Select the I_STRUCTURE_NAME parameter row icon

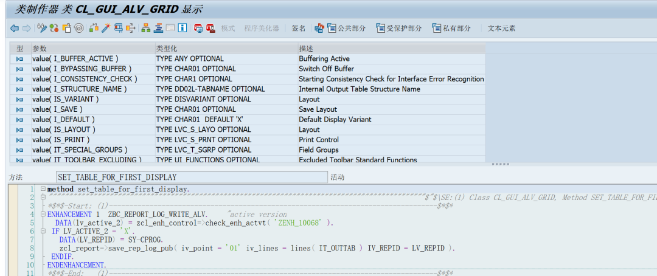[19, 89]
